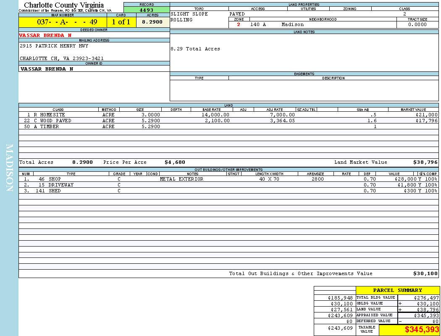Click the 2915 Patrick Henry Hwy address line
Image resolution: width=441 pixels, height=336 pixels.
[54, 46]
